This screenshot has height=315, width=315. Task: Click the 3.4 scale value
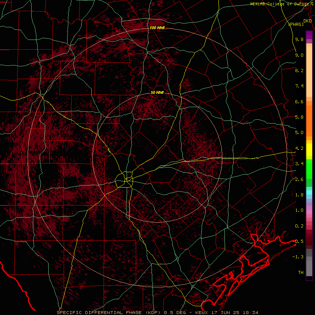[299, 164]
